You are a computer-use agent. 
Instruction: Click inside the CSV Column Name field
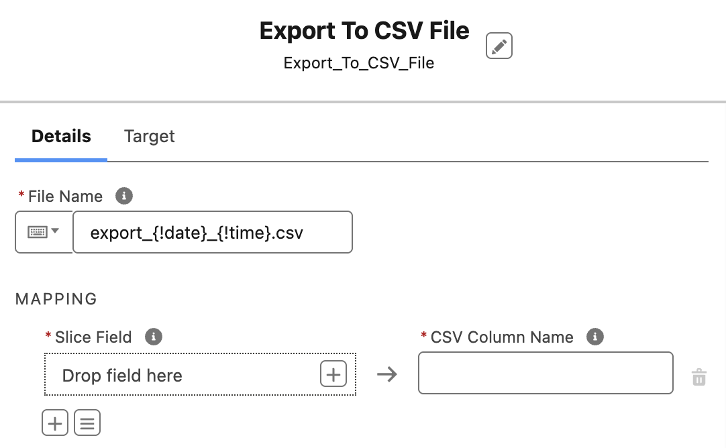[x=546, y=373]
